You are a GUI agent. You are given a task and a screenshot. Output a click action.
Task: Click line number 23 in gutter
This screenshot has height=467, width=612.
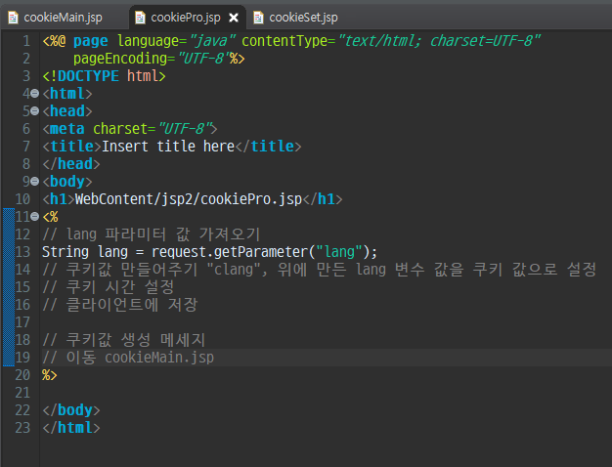pos(22,428)
